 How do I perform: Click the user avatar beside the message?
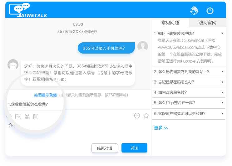[142, 46]
